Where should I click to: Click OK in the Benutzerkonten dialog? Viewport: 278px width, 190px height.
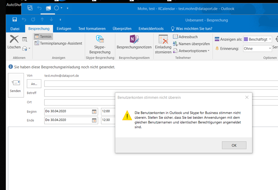point(234,145)
